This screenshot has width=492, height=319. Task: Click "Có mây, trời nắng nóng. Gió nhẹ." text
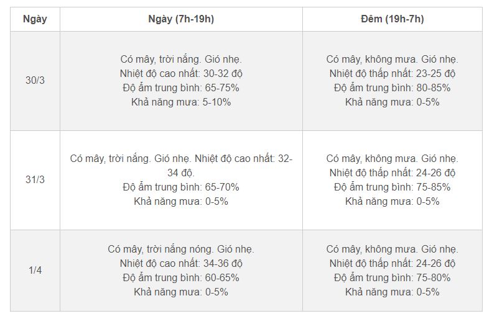tap(181, 249)
